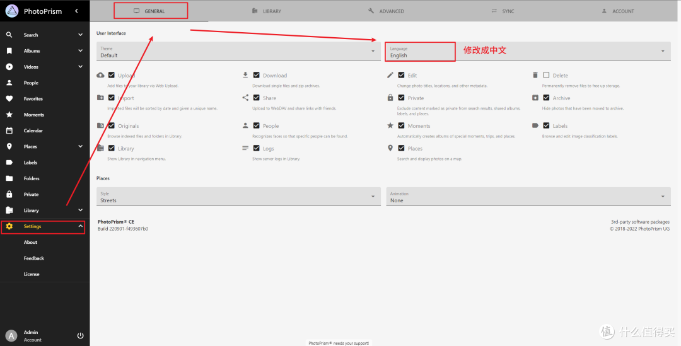Switch to the Library settings tab
The image size is (681, 346).
267,11
